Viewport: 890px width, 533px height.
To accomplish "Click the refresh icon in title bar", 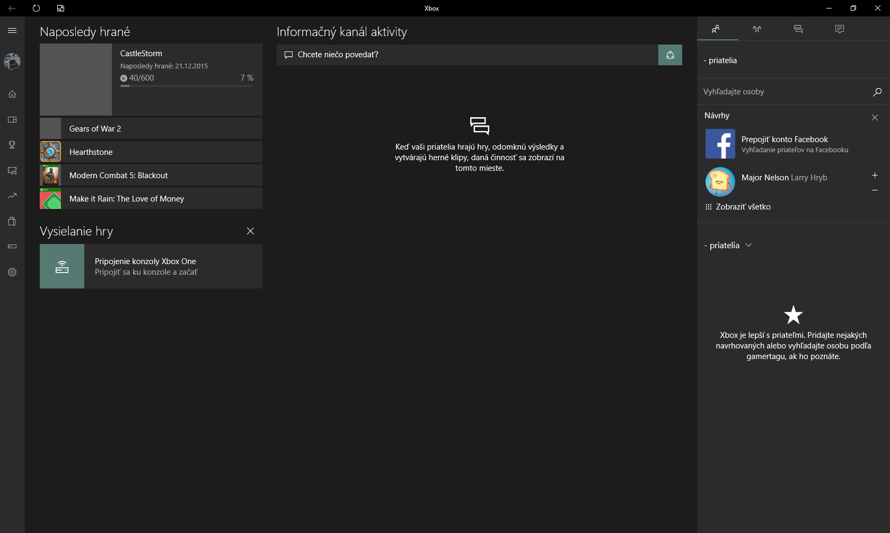I will pyautogui.click(x=36, y=8).
